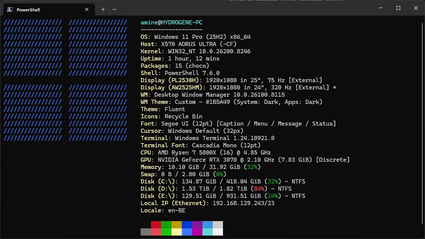This screenshot has height=239, width=425.
Task: Click the CPU line 'AMD Ryzen 7 5800X'
Action: point(206,153)
